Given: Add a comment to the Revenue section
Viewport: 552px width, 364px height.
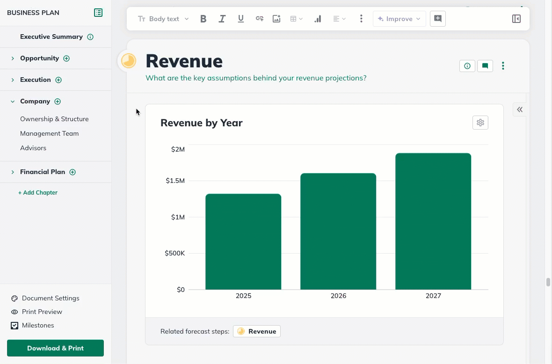Looking at the screenshot, I should coord(485,66).
